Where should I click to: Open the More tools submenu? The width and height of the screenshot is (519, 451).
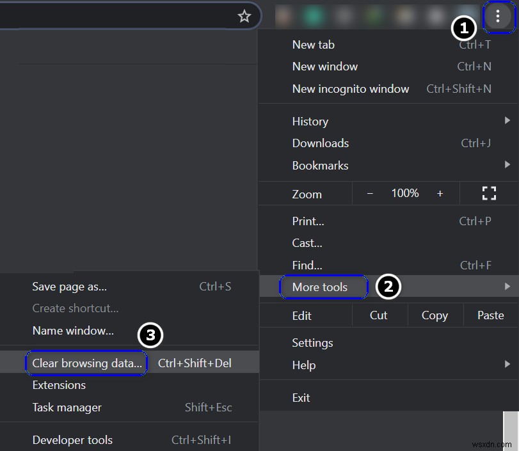pos(323,287)
